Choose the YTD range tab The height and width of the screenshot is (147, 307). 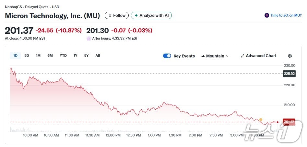click(63, 55)
